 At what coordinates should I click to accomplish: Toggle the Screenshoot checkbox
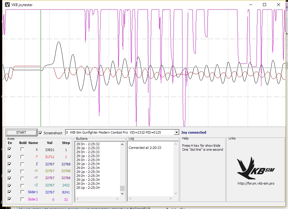[x=41, y=133]
